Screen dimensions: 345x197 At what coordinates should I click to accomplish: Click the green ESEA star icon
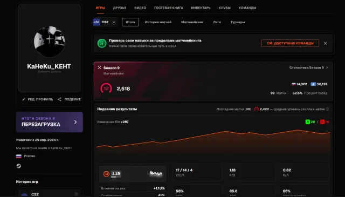point(102,43)
